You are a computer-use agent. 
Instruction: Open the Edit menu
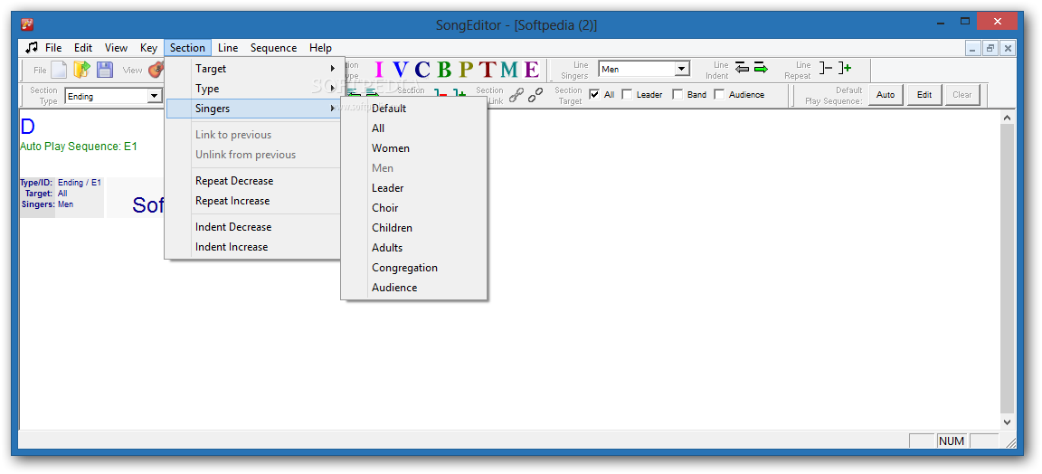tap(83, 48)
